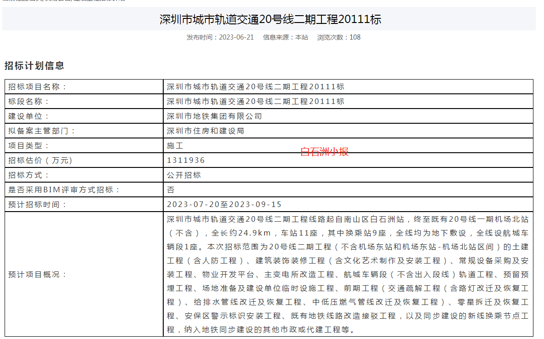This screenshot has width=544, height=339.
Task: Click the 浏览次数 108 view counter
Action: [339, 37]
